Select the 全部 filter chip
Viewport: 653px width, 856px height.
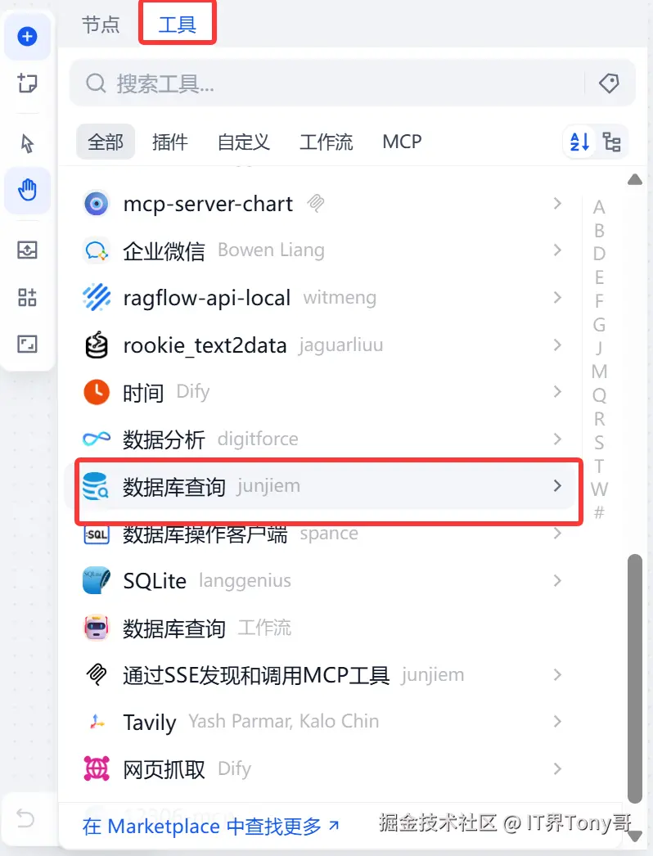(106, 142)
